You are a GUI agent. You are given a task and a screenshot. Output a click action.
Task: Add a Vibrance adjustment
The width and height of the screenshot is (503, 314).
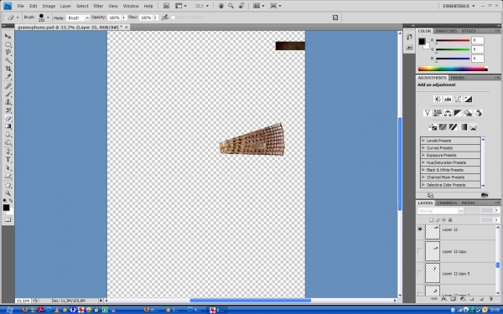pos(427,113)
